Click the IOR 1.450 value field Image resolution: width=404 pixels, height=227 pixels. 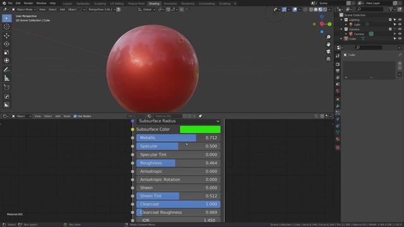178,220
